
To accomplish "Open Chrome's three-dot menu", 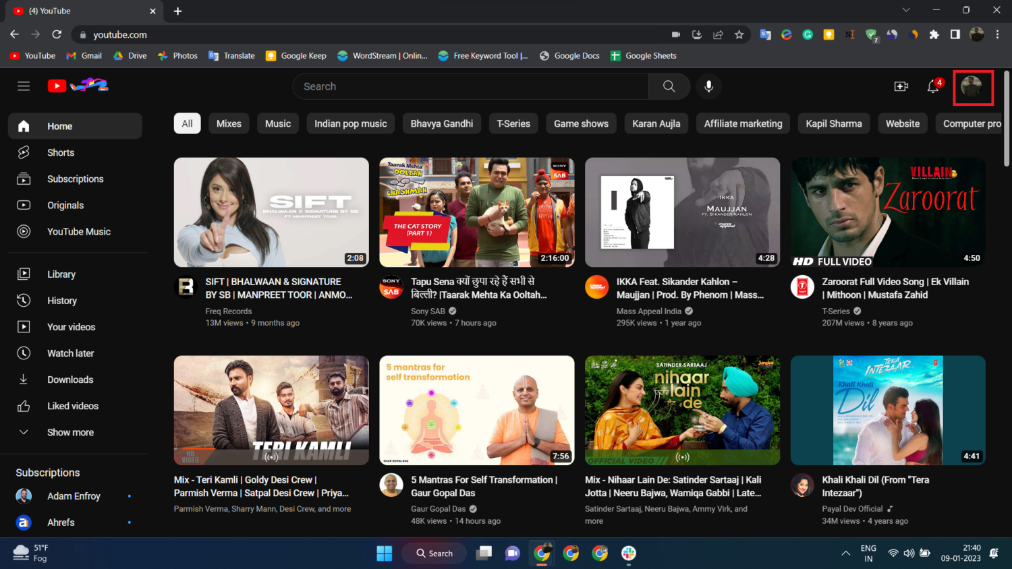I will pos(997,34).
